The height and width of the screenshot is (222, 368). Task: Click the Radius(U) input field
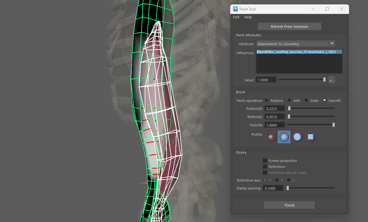pyautogui.click(x=274, y=108)
